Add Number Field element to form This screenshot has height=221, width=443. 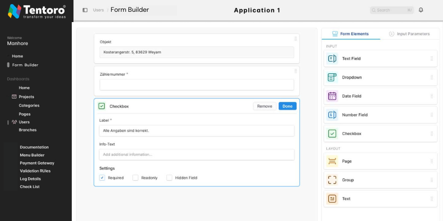380,115
